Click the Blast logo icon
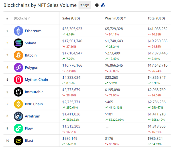 pyautogui.click(x=19, y=141)
